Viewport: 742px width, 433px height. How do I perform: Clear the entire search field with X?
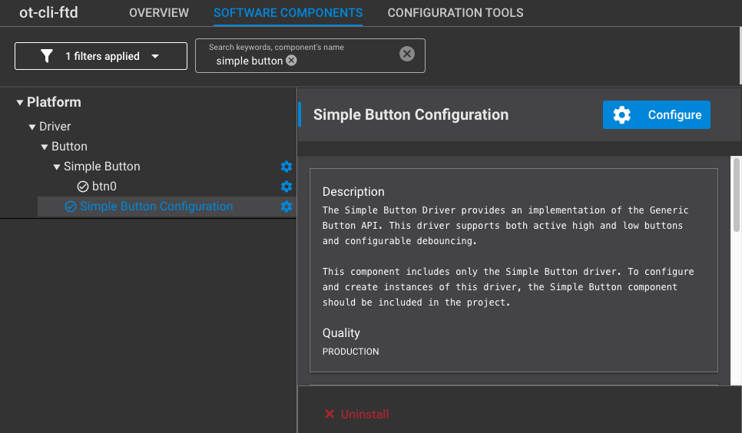tap(406, 54)
